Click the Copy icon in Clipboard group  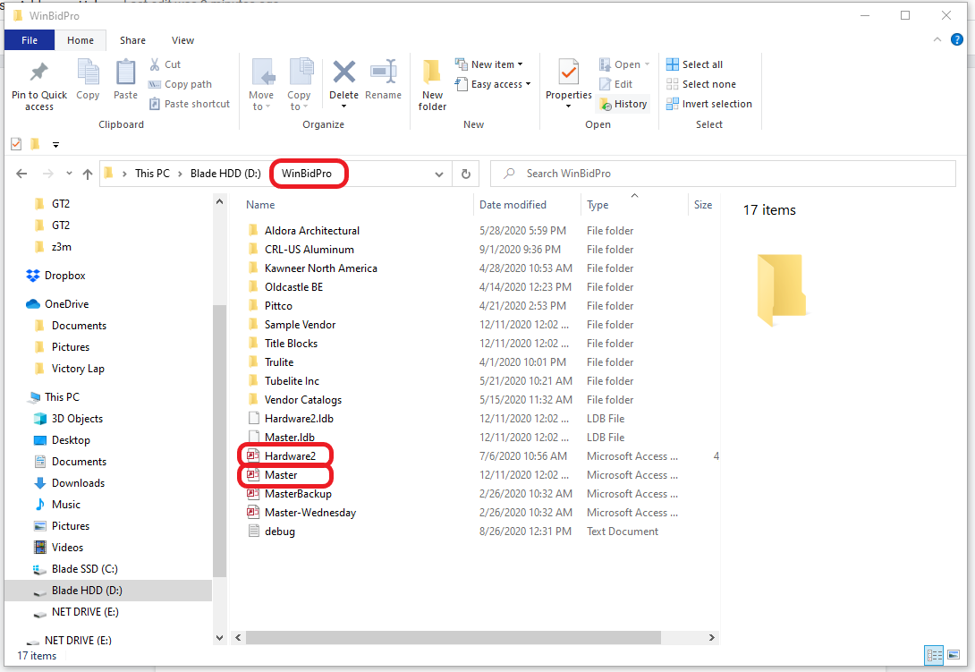88,72
